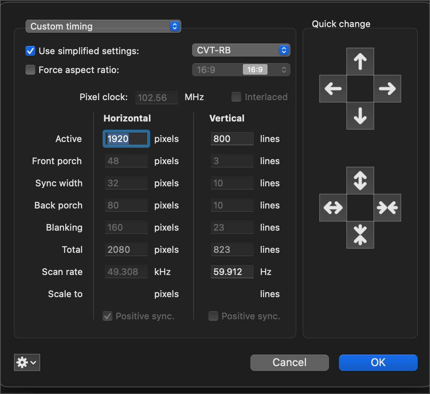430x394 pixels.
Task: Click the Horizontal Back porch field
Action: pyautogui.click(x=126, y=206)
